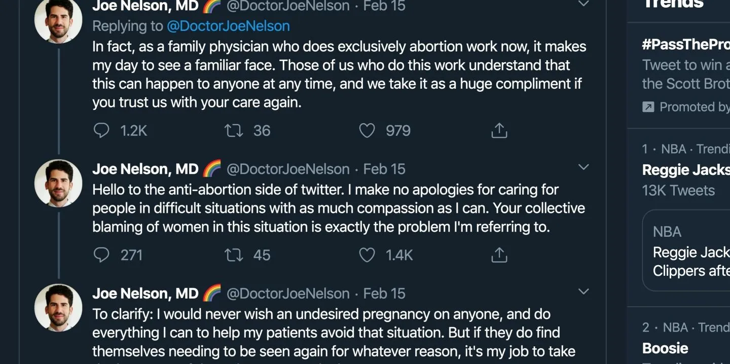The image size is (730, 364).
Task: Open more options chevron on the 'Hello to the anti-abortion' tweet
Action: [x=583, y=167]
